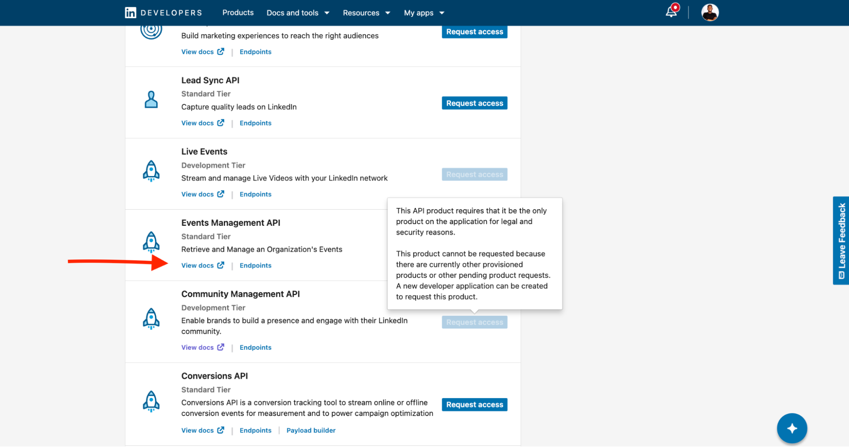Open Endpoints for Live Events
Image resolution: width=849 pixels, height=447 pixels.
[255, 194]
